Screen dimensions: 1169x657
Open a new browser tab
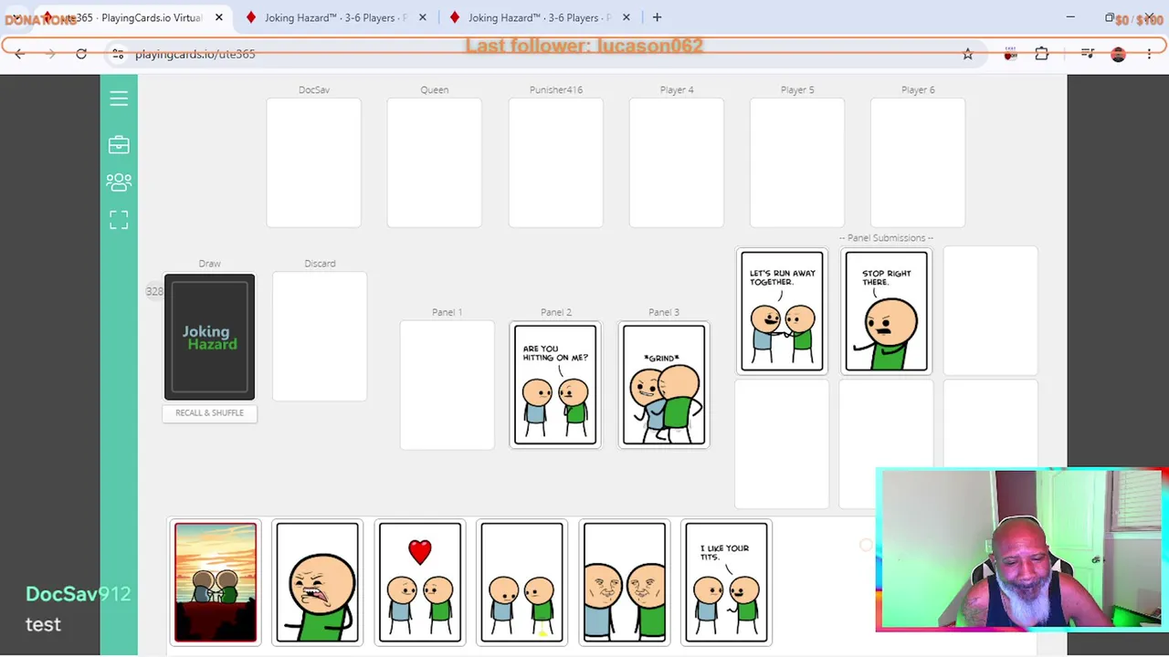[x=657, y=17]
